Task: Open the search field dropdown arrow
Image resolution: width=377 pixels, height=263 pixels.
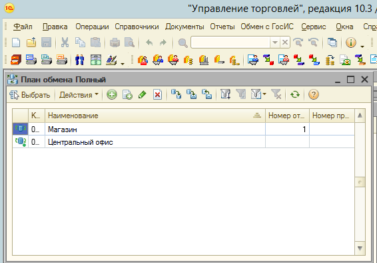Action: point(275,43)
